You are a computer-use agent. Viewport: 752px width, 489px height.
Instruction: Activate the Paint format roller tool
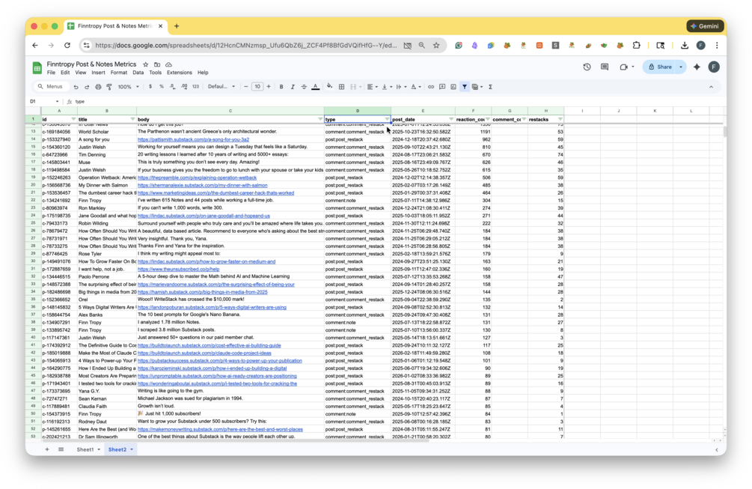coord(109,87)
